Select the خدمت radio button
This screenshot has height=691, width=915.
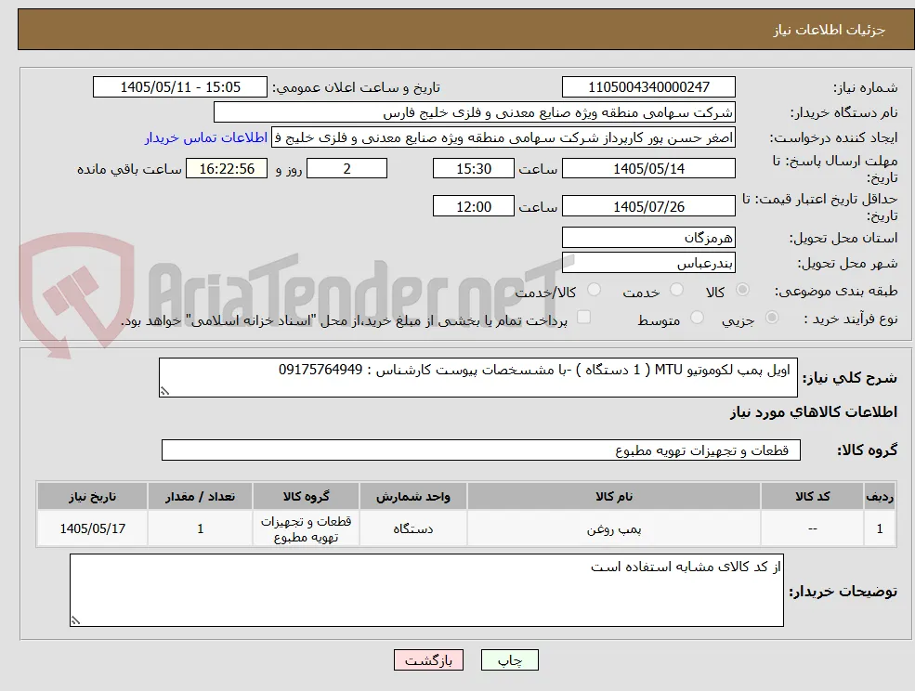[676, 290]
